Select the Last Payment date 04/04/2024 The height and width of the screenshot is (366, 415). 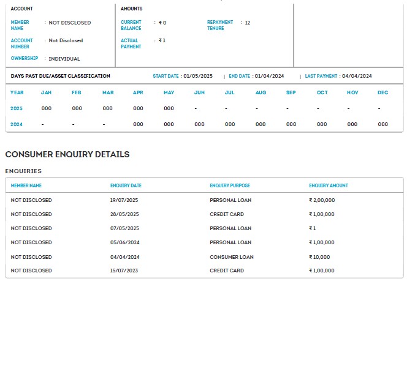(x=357, y=76)
